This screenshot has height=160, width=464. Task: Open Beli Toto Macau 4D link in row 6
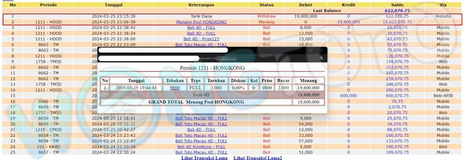click(x=201, y=45)
